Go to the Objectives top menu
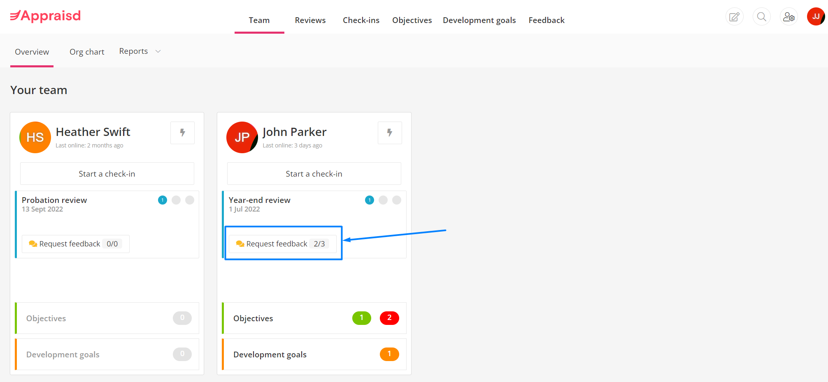The width and height of the screenshot is (828, 382). [412, 20]
